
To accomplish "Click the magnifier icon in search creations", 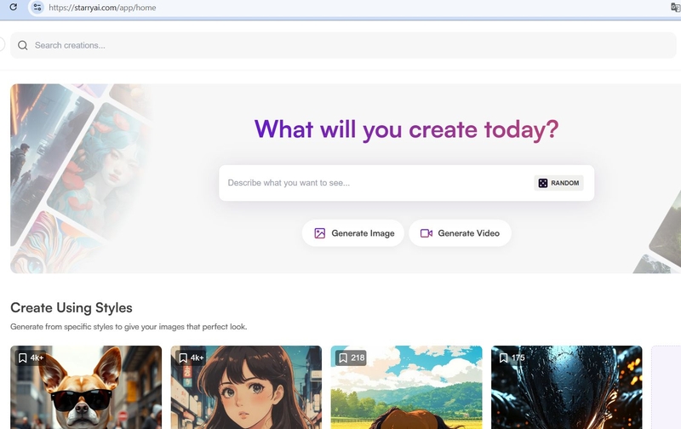I will (x=23, y=45).
